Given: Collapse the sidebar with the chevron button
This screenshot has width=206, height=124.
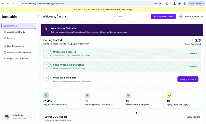Looking at the screenshot, I should [x=38, y=16].
